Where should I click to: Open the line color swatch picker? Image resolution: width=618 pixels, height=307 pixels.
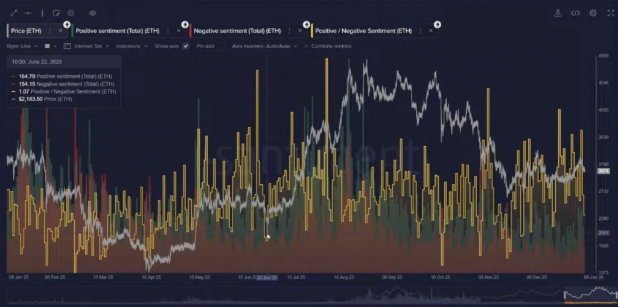tap(48, 46)
